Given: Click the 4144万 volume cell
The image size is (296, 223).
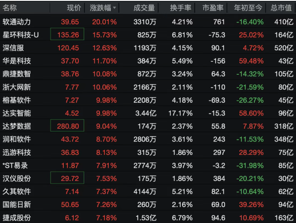Looking at the screenshot, I should 145,192.
